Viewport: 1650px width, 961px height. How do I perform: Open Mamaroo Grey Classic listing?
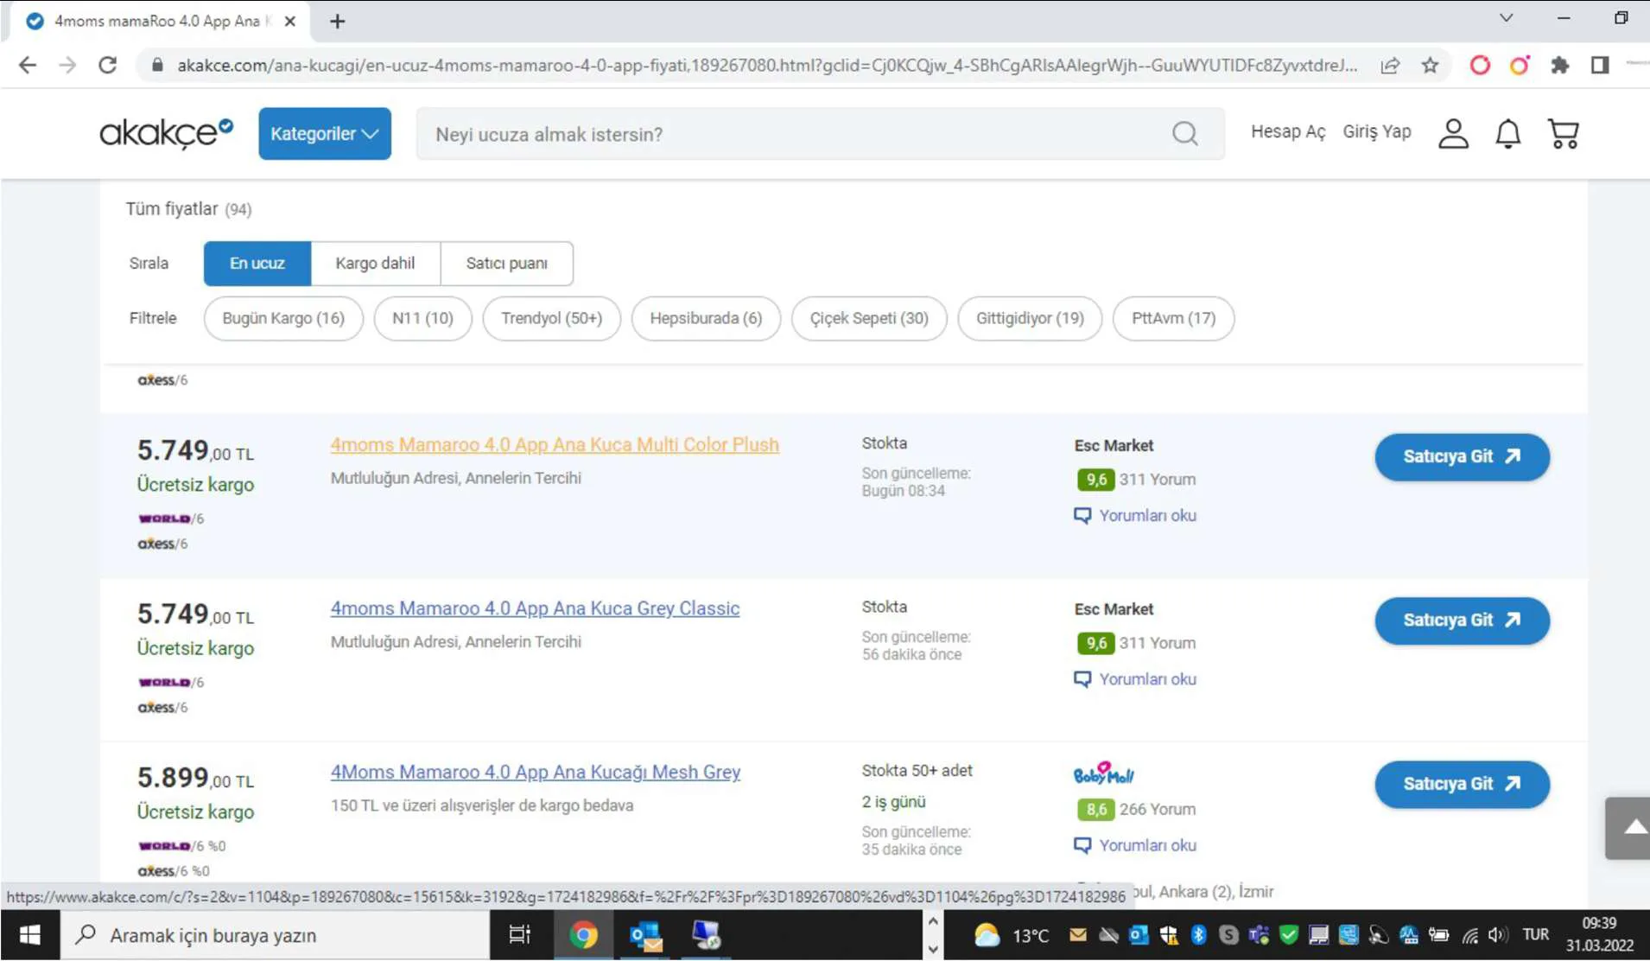(x=535, y=608)
